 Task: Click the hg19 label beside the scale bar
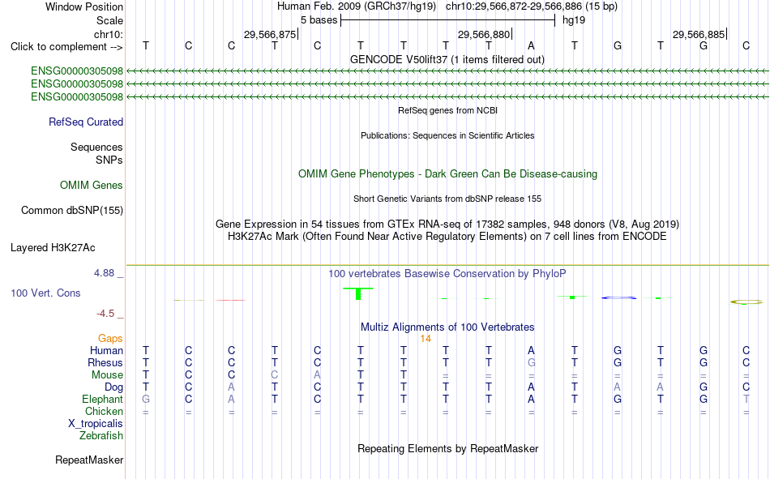coord(574,20)
